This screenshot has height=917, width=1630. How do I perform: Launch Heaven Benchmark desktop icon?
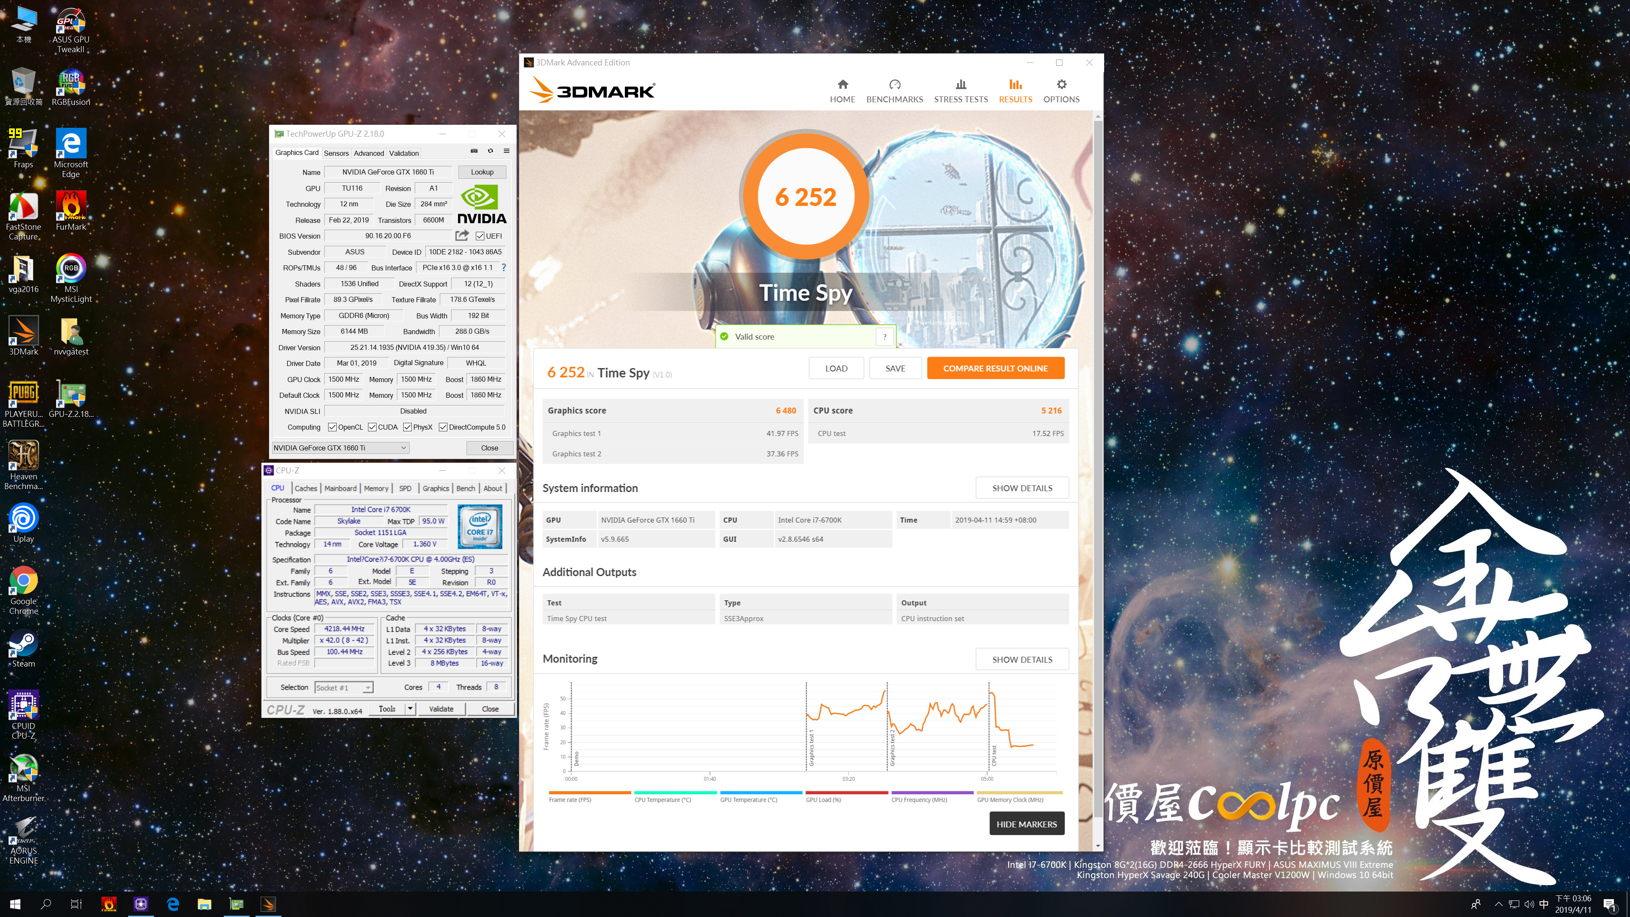[23, 465]
